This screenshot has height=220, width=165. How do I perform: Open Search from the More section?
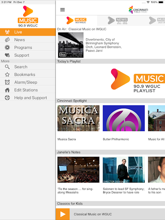28,67
